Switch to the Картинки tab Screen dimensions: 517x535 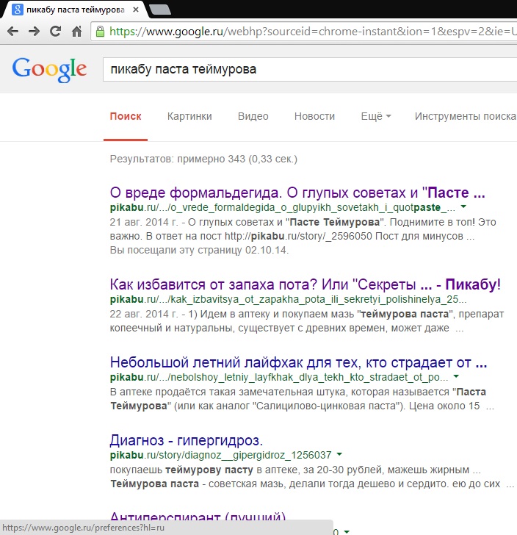coord(189,116)
